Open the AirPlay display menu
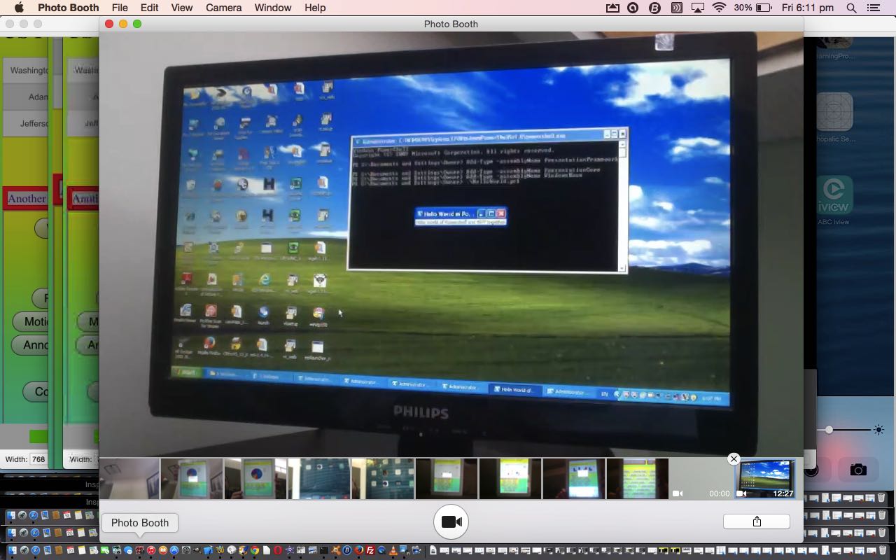This screenshot has width=896, height=560. point(697,8)
